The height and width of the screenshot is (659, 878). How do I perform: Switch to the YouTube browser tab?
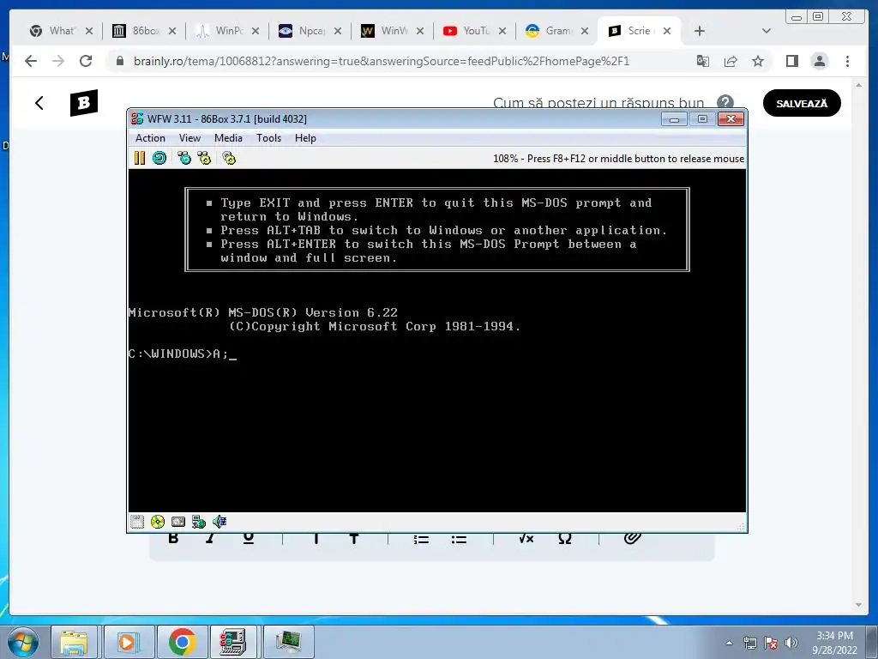(475, 31)
